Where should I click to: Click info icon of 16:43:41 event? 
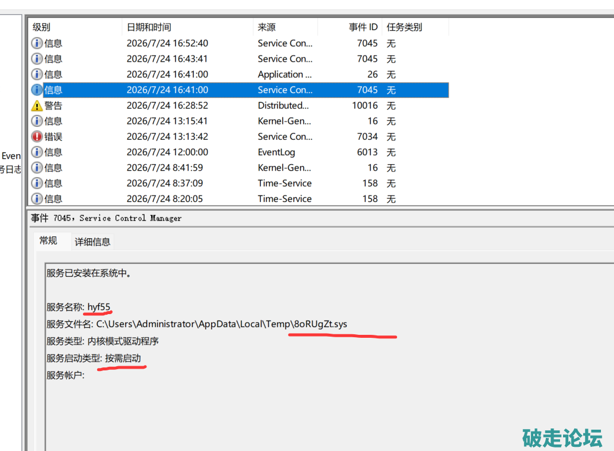click(x=37, y=59)
